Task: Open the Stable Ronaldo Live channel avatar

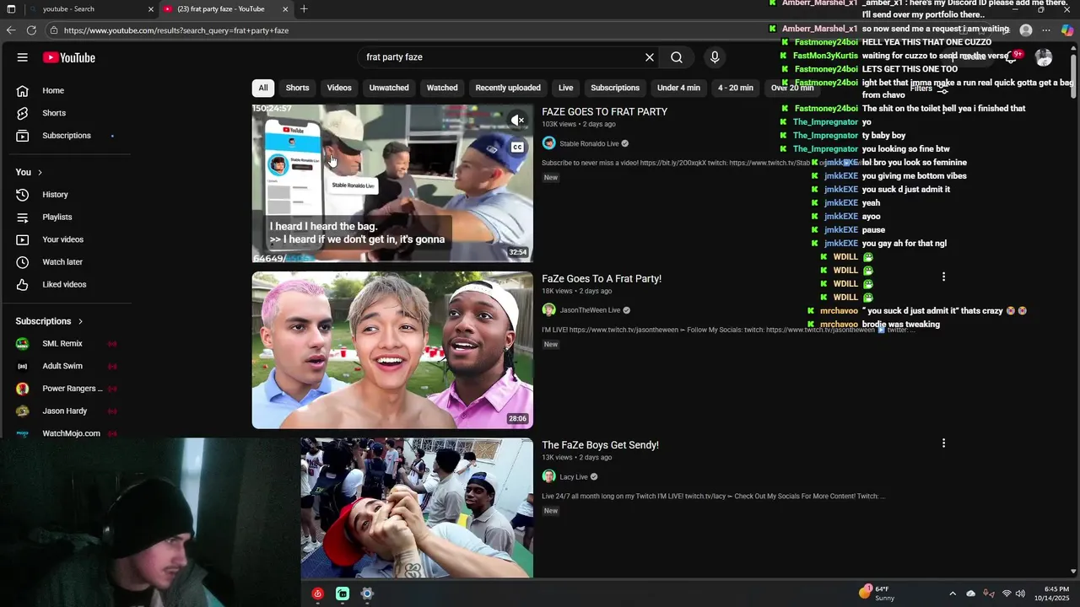Action: 548,143
